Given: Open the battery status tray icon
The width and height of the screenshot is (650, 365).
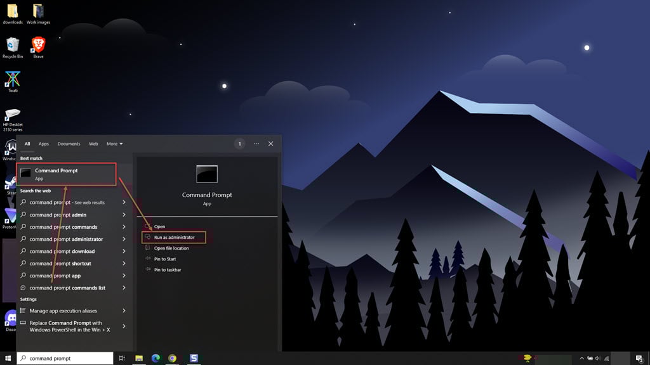Looking at the screenshot, I should pos(590,359).
